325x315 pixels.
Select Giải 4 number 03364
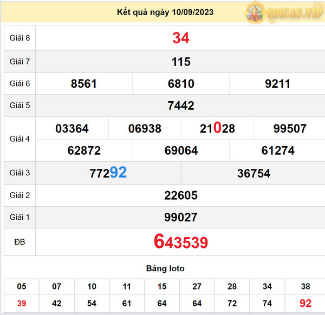pyautogui.click(x=72, y=128)
